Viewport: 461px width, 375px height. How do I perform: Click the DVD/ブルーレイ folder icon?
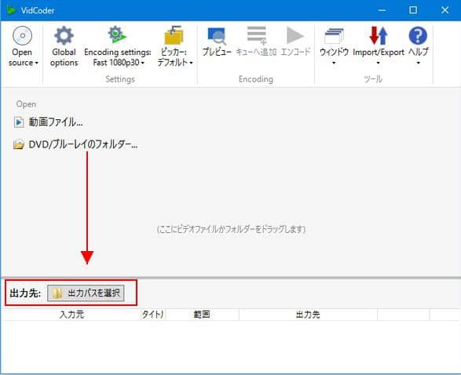coord(19,144)
